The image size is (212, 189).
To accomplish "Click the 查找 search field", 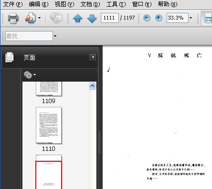I will click(x=29, y=36).
